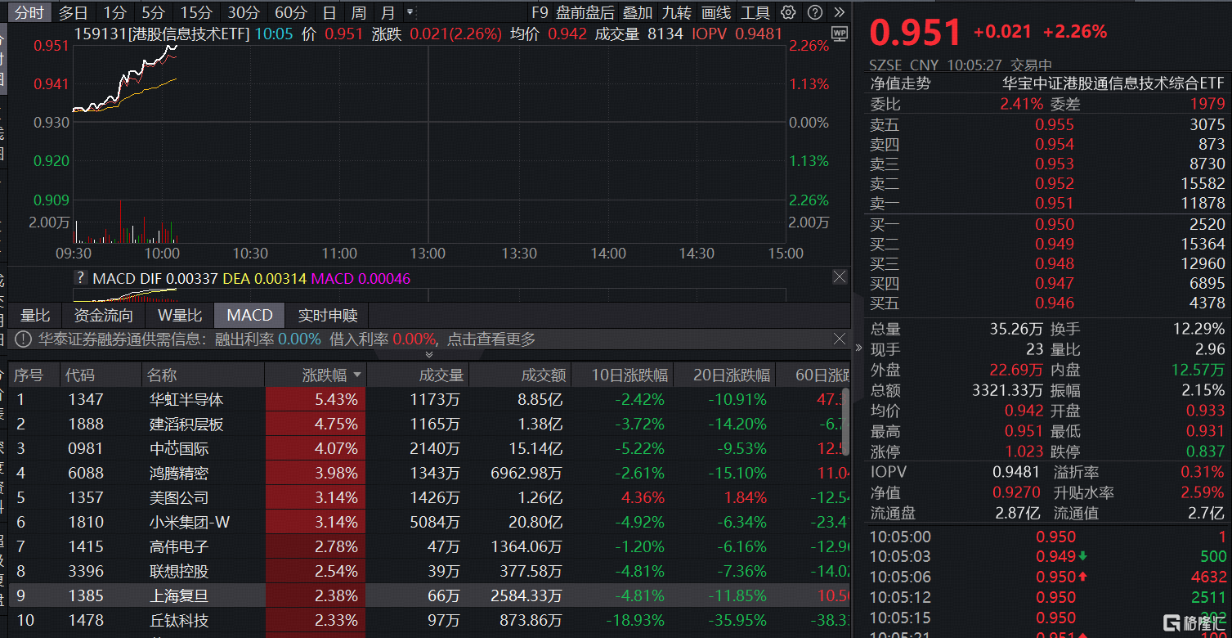Open the 工具 tools button
Screen dimensions: 1232x638
pyautogui.click(x=755, y=12)
